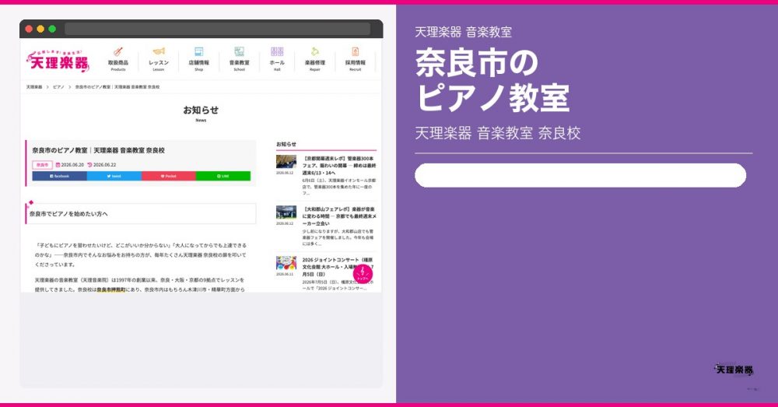Open the 取扱商品 Products menu
778x407 pixels.
pyautogui.click(x=118, y=60)
